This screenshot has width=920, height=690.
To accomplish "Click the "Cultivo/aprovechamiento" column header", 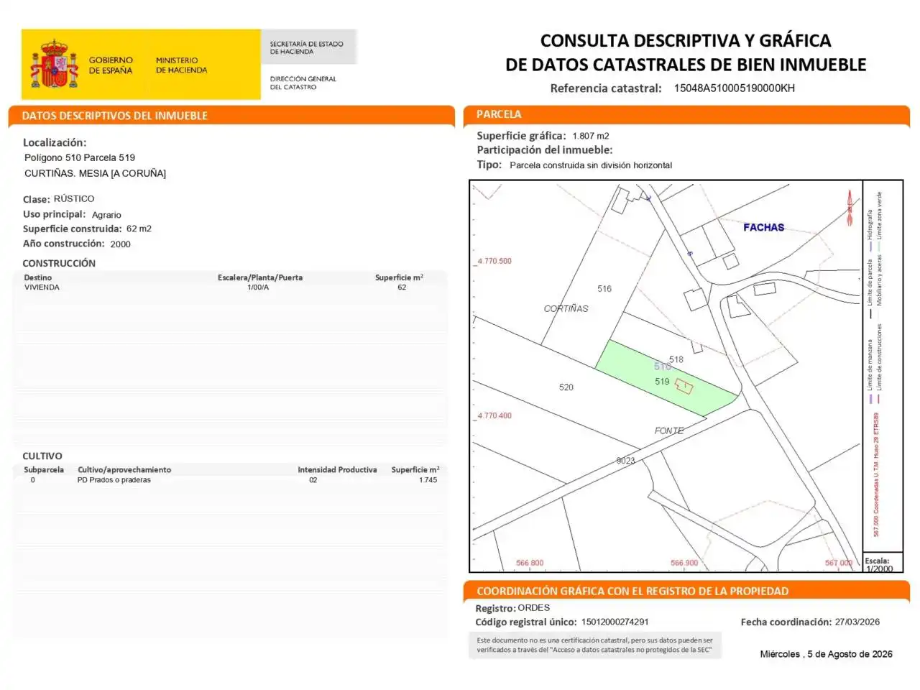I will (124, 470).
